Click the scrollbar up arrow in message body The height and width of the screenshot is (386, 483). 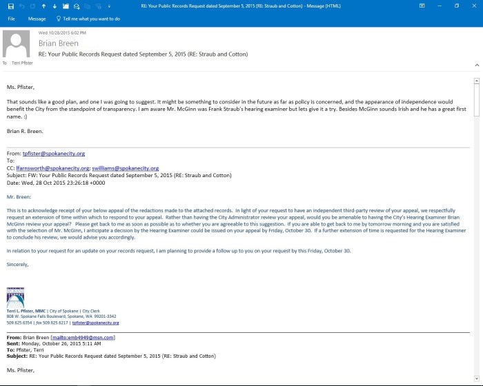pyautogui.click(x=476, y=81)
